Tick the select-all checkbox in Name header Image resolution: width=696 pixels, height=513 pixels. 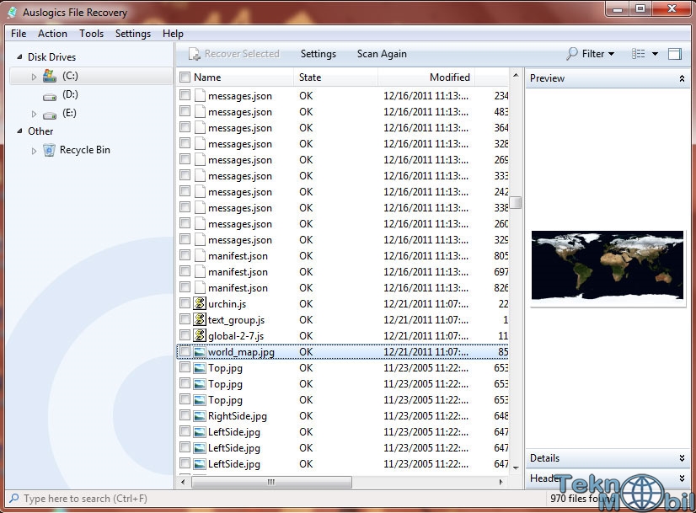click(x=185, y=77)
